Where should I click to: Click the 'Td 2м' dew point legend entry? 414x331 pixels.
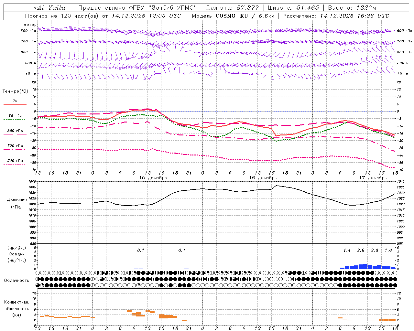(x=15, y=116)
